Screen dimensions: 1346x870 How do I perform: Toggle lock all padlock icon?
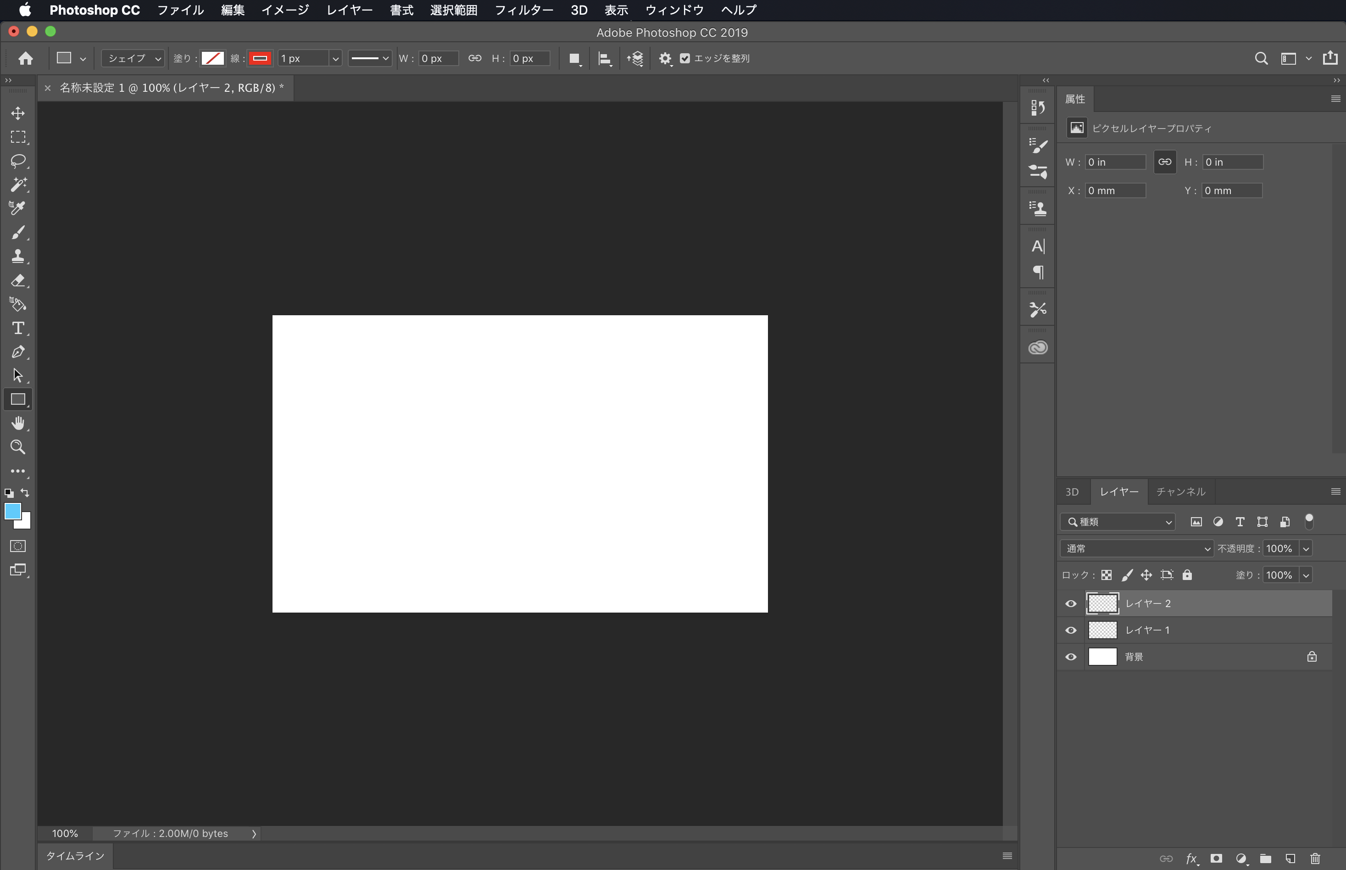coord(1187,575)
